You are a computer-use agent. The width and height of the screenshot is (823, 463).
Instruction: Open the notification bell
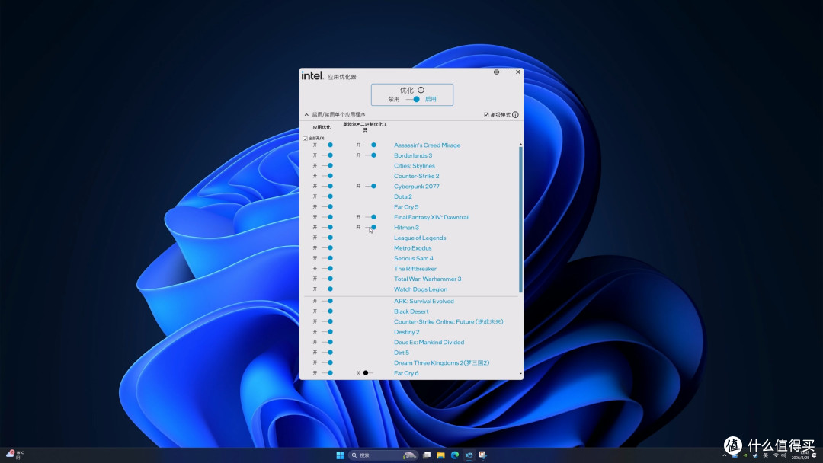coord(814,455)
